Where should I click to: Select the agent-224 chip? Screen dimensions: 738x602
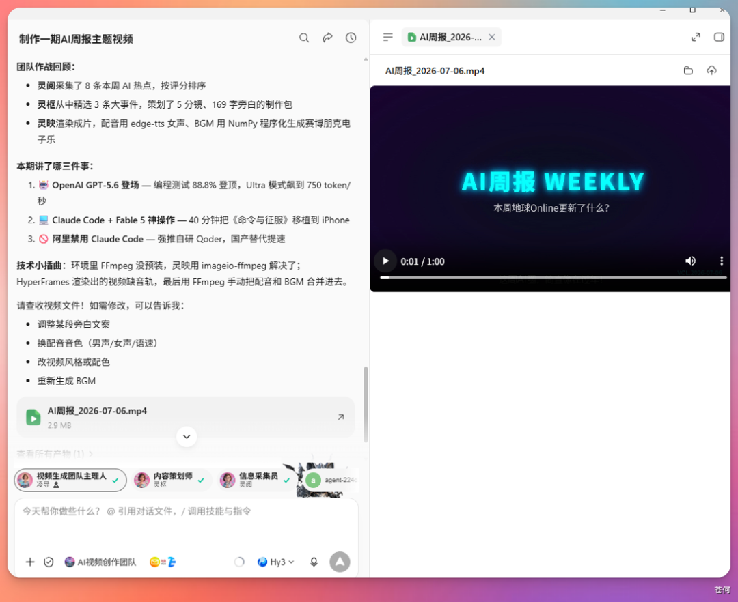pos(332,480)
